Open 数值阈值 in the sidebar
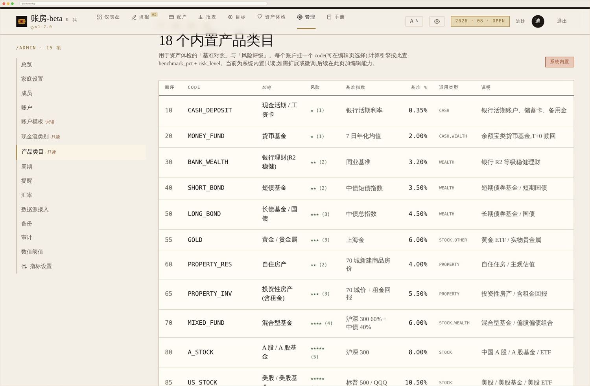This screenshot has height=386, width=590. tap(32, 252)
